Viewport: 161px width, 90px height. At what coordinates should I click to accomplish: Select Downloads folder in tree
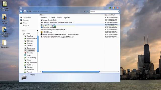coord(31,50)
